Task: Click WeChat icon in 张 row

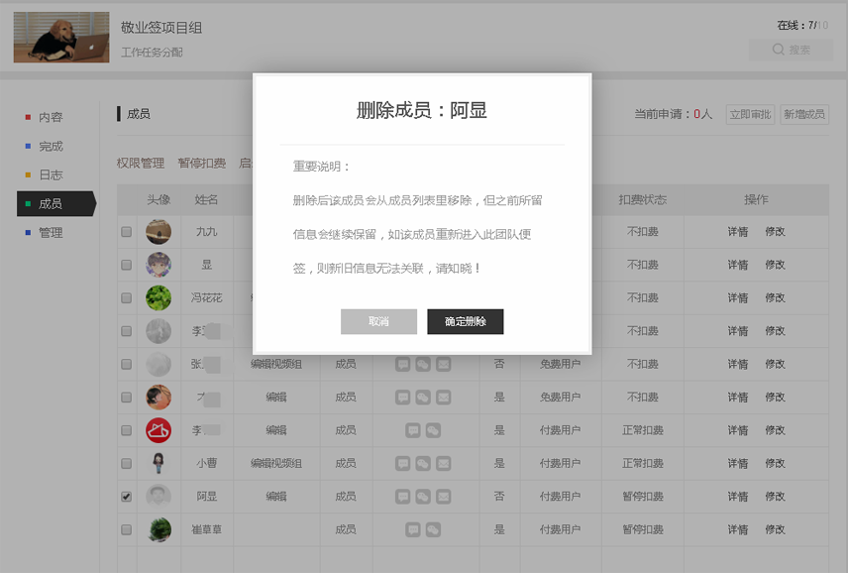Action: pos(423,364)
